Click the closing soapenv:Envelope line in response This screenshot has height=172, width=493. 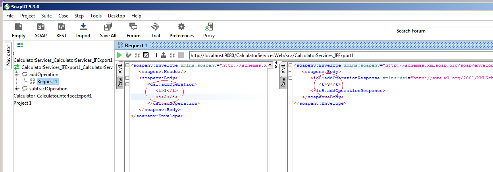click(x=320, y=103)
